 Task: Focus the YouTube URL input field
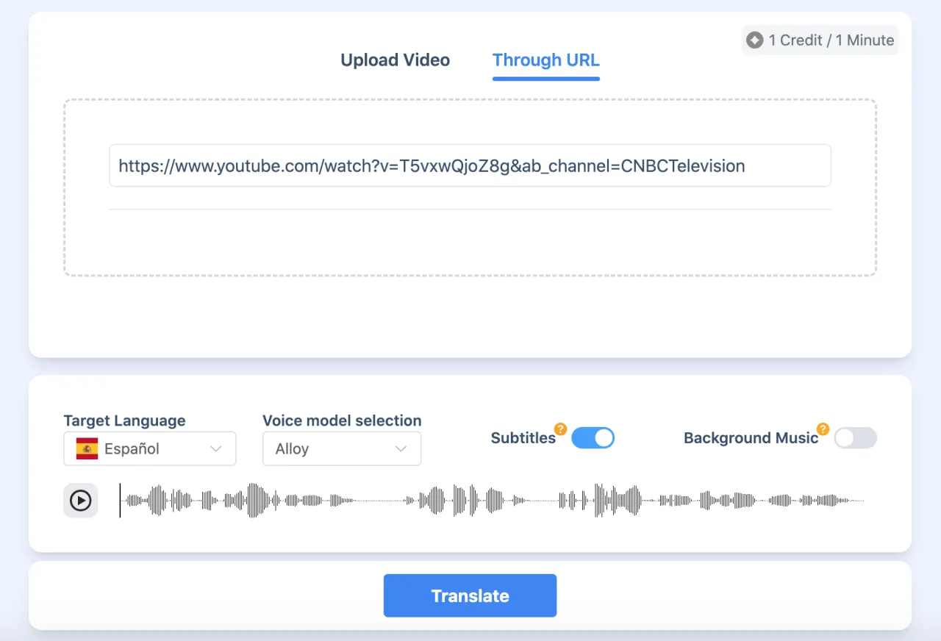(470, 166)
